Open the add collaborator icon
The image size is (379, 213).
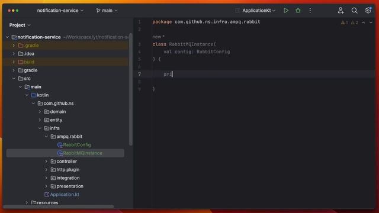click(341, 11)
